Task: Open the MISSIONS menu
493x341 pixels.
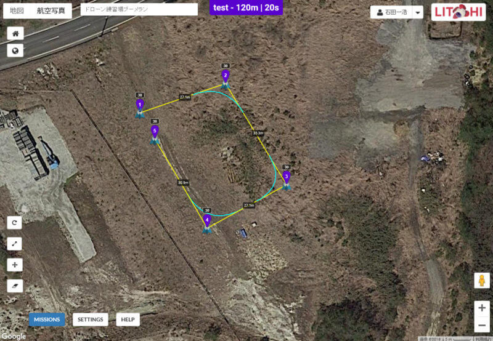Action: 47,319
